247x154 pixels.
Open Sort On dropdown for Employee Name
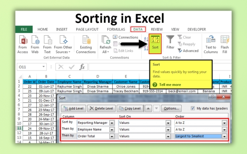tap(168, 130)
